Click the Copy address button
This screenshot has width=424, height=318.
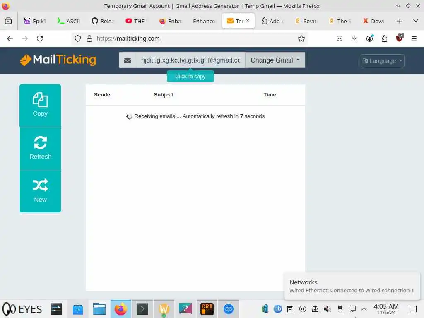pyautogui.click(x=40, y=105)
